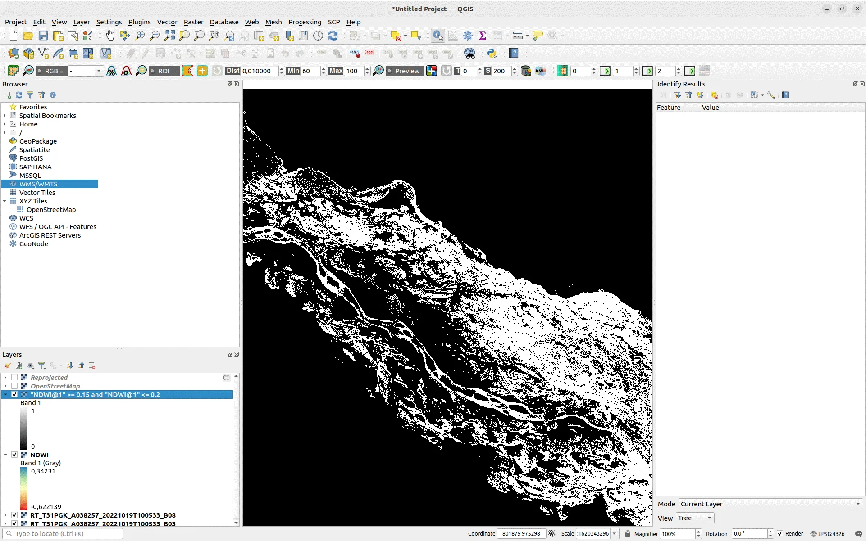Collapse the XYZ Tiles tree node
The height and width of the screenshot is (541, 866).
coord(5,201)
